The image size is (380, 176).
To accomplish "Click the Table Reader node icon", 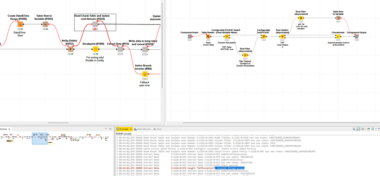I will click(x=209, y=37).
